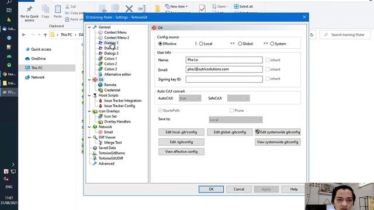The width and height of the screenshot is (374, 210).
Task: Select the Local config source radio
Action: 201,44
